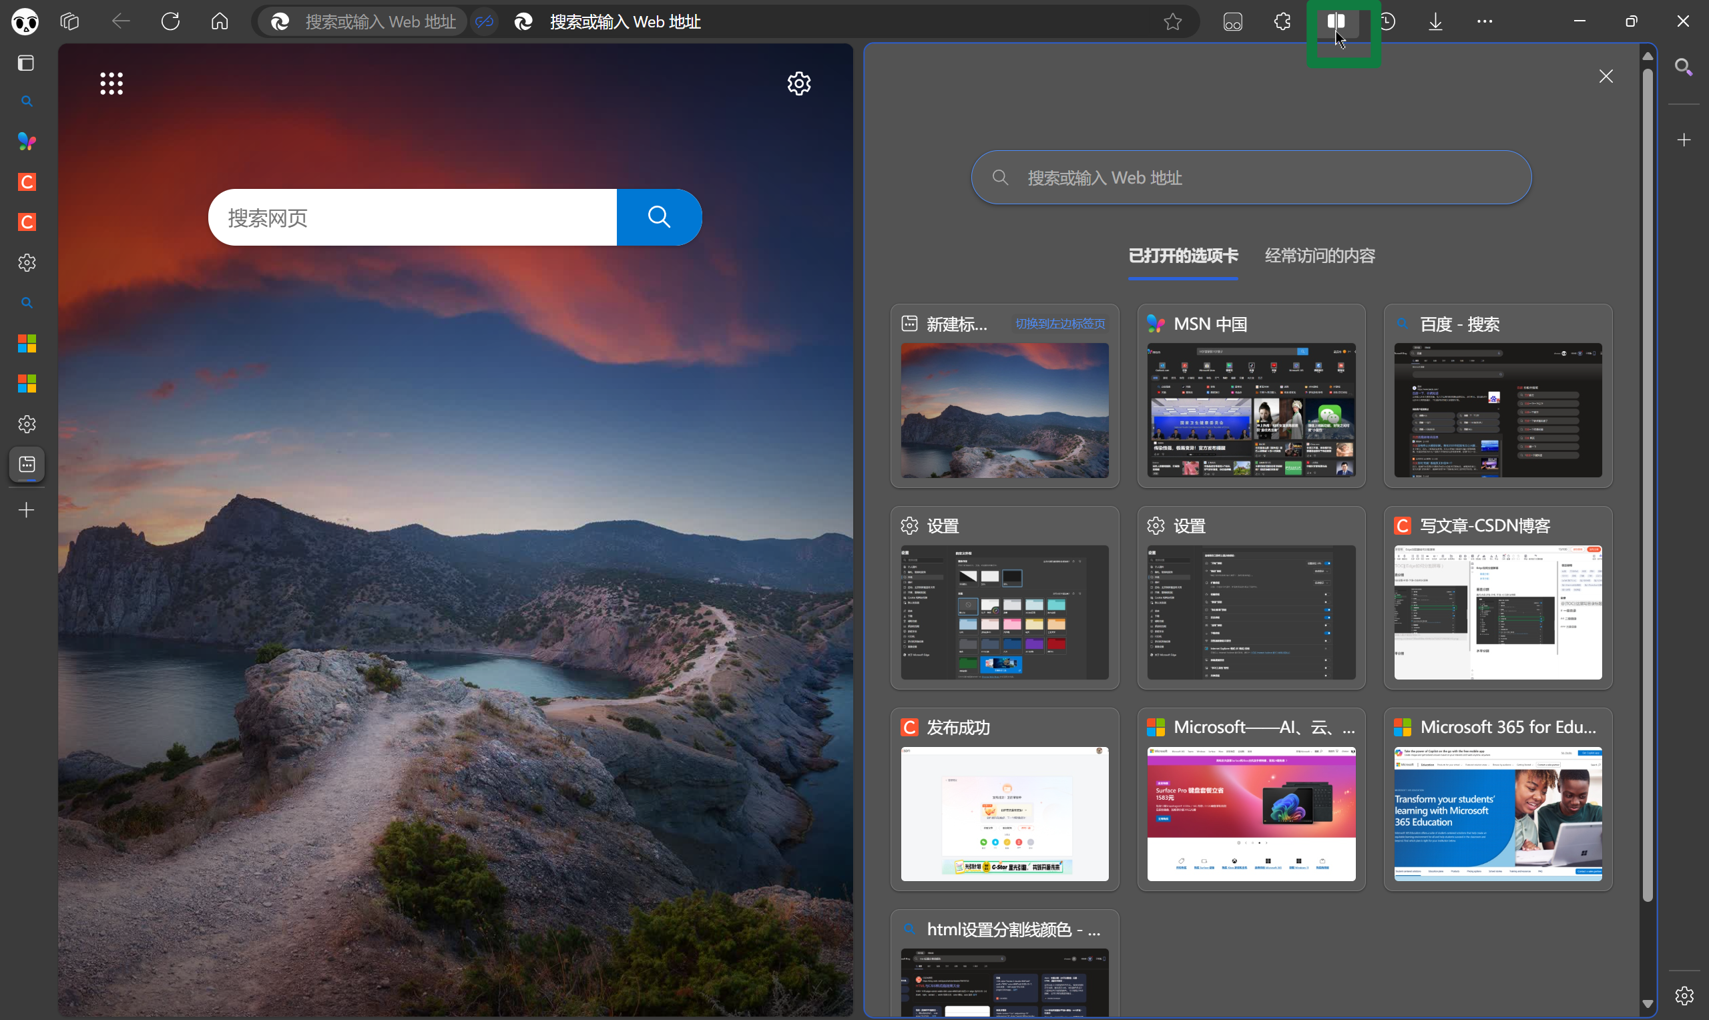Viewport: 1709px width, 1020px height.
Task: Click the 搜索网页 search input field
Action: pyautogui.click(x=413, y=217)
